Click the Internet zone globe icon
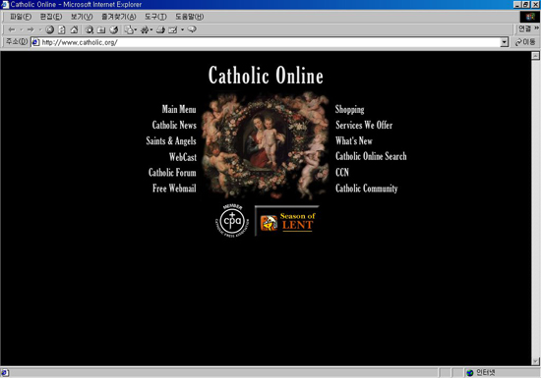Image resolution: width=541 pixels, height=378 pixels. pos(469,372)
